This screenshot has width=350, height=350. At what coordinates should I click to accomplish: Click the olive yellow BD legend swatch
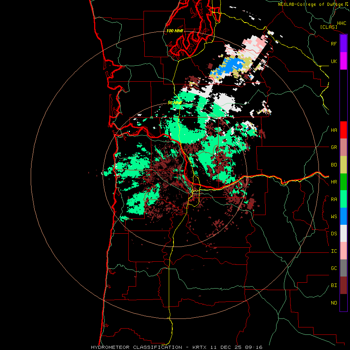[343, 165]
